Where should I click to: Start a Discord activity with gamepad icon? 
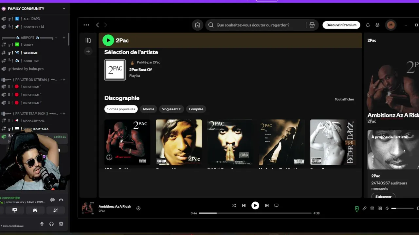coord(35,211)
